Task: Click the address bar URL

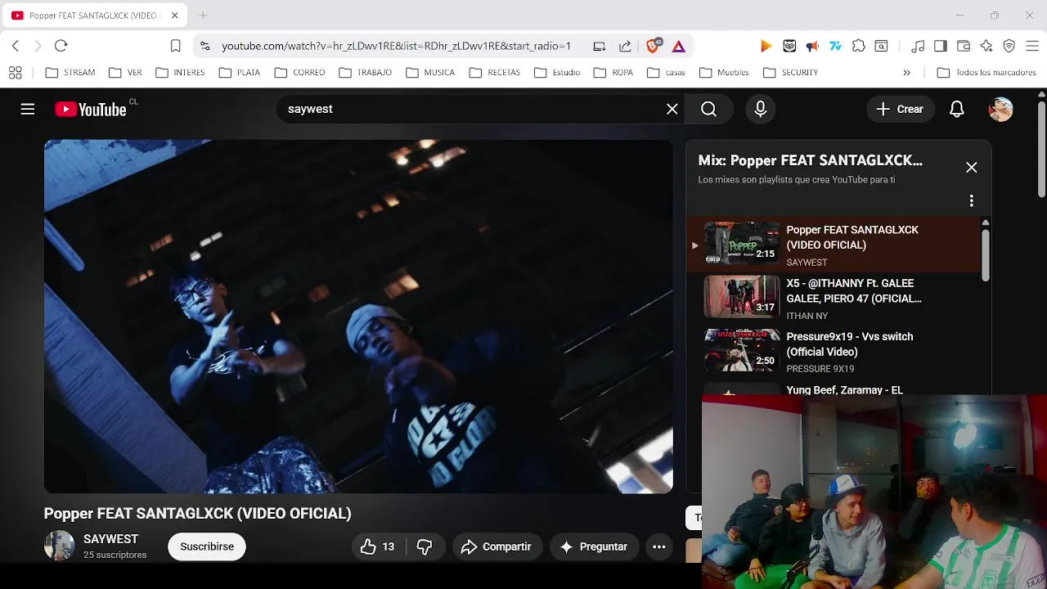Action: pos(397,46)
